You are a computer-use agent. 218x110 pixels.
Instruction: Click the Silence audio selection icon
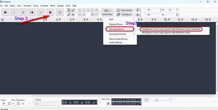pos(84,14)
